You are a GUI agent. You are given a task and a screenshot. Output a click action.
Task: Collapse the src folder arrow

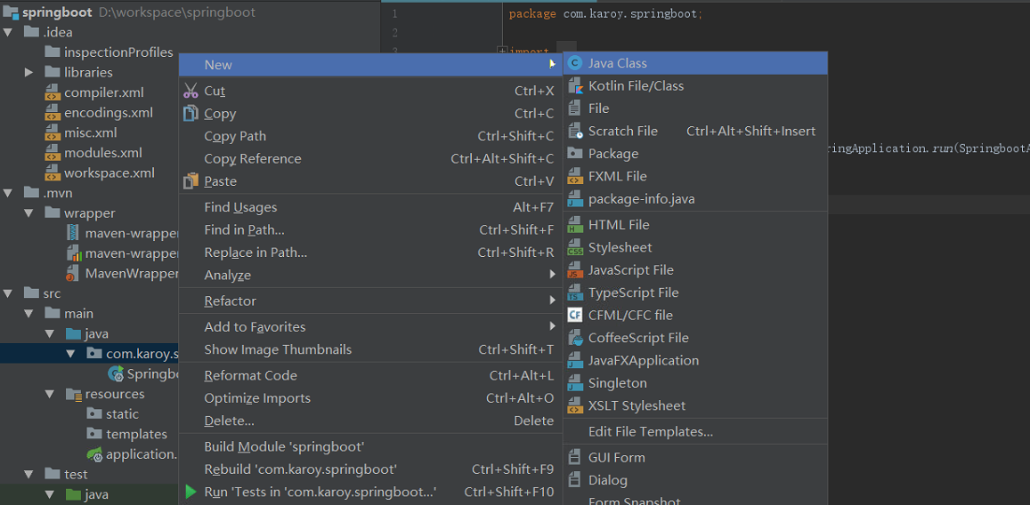coord(9,293)
